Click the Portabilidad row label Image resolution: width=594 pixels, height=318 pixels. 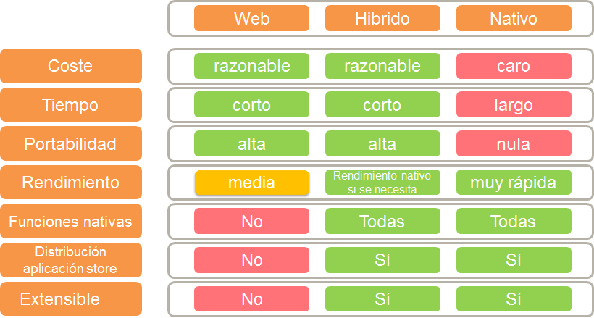(70, 144)
